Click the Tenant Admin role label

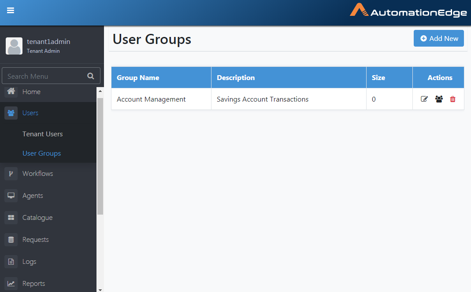coord(43,51)
